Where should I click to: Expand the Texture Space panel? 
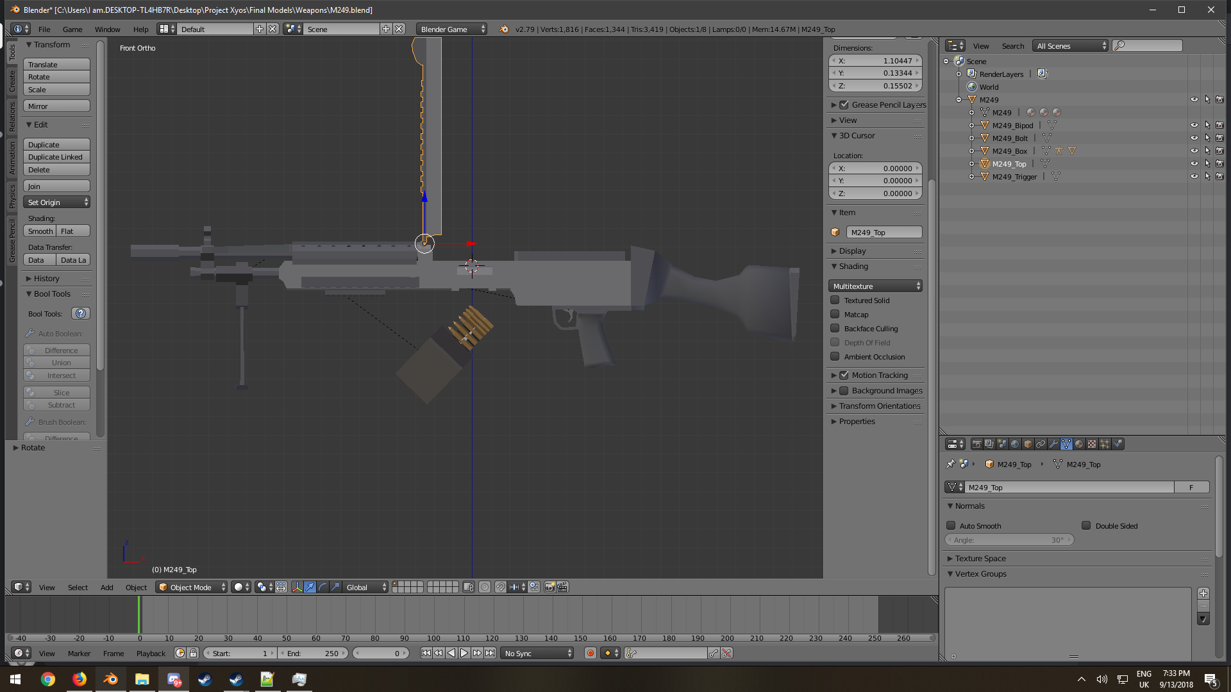coord(980,559)
